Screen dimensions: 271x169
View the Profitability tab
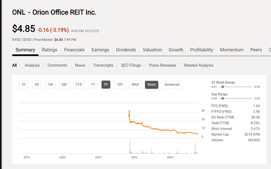coord(202,50)
